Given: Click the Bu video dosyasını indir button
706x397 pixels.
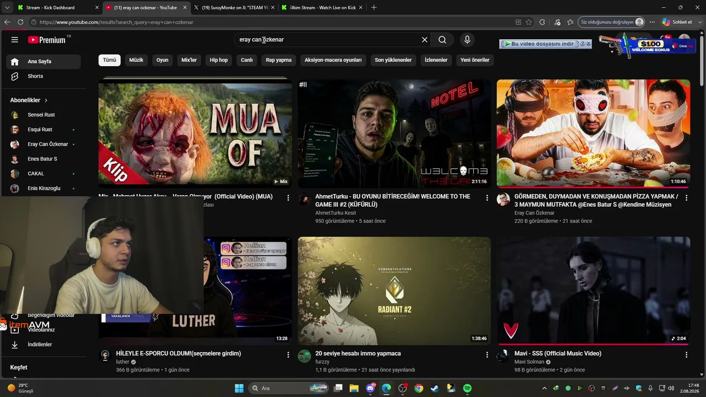Looking at the screenshot, I should pos(539,44).
